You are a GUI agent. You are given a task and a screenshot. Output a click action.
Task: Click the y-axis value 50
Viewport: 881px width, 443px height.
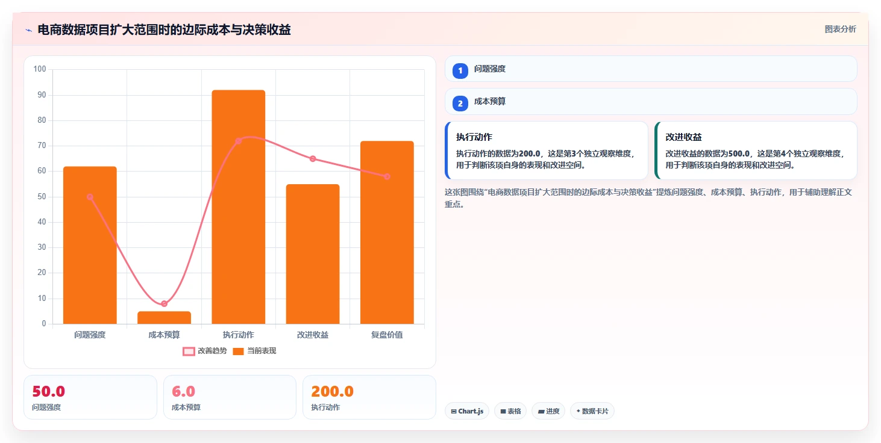(x=42, y=197)
